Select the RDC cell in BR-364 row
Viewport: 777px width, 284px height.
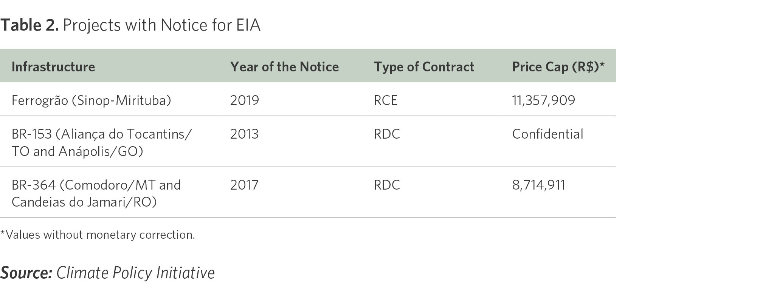(x=387, y=185)
